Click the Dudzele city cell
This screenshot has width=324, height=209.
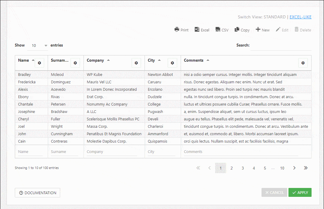point(163,97)
